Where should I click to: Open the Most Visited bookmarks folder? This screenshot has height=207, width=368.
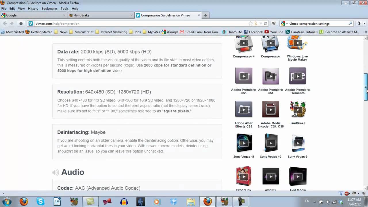(x=12, y=32)
